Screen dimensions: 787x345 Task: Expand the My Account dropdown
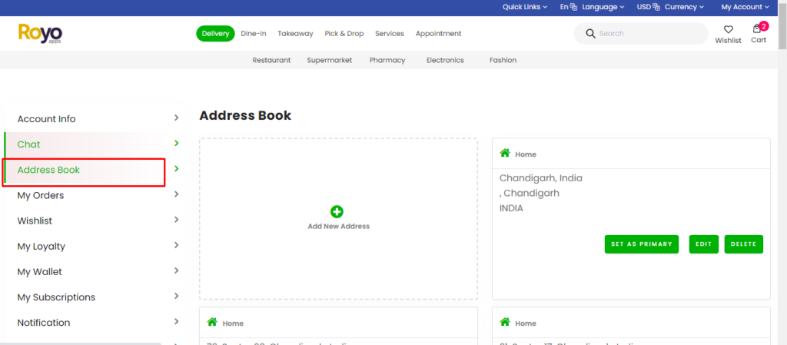click(x=745, y=7)
